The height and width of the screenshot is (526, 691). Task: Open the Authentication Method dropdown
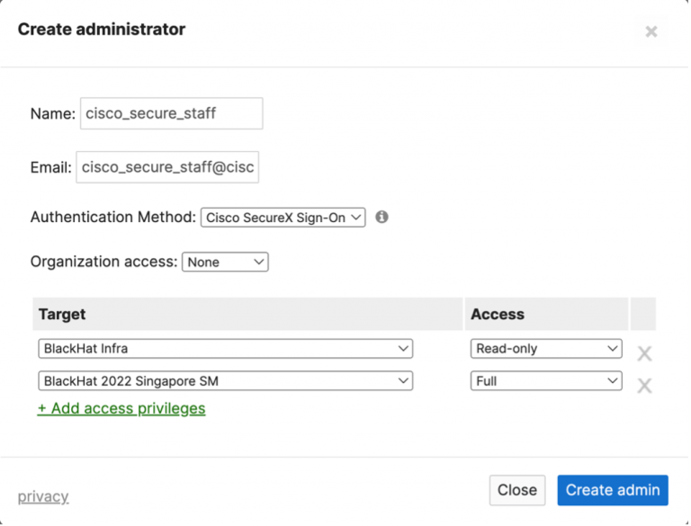(283, 218)
